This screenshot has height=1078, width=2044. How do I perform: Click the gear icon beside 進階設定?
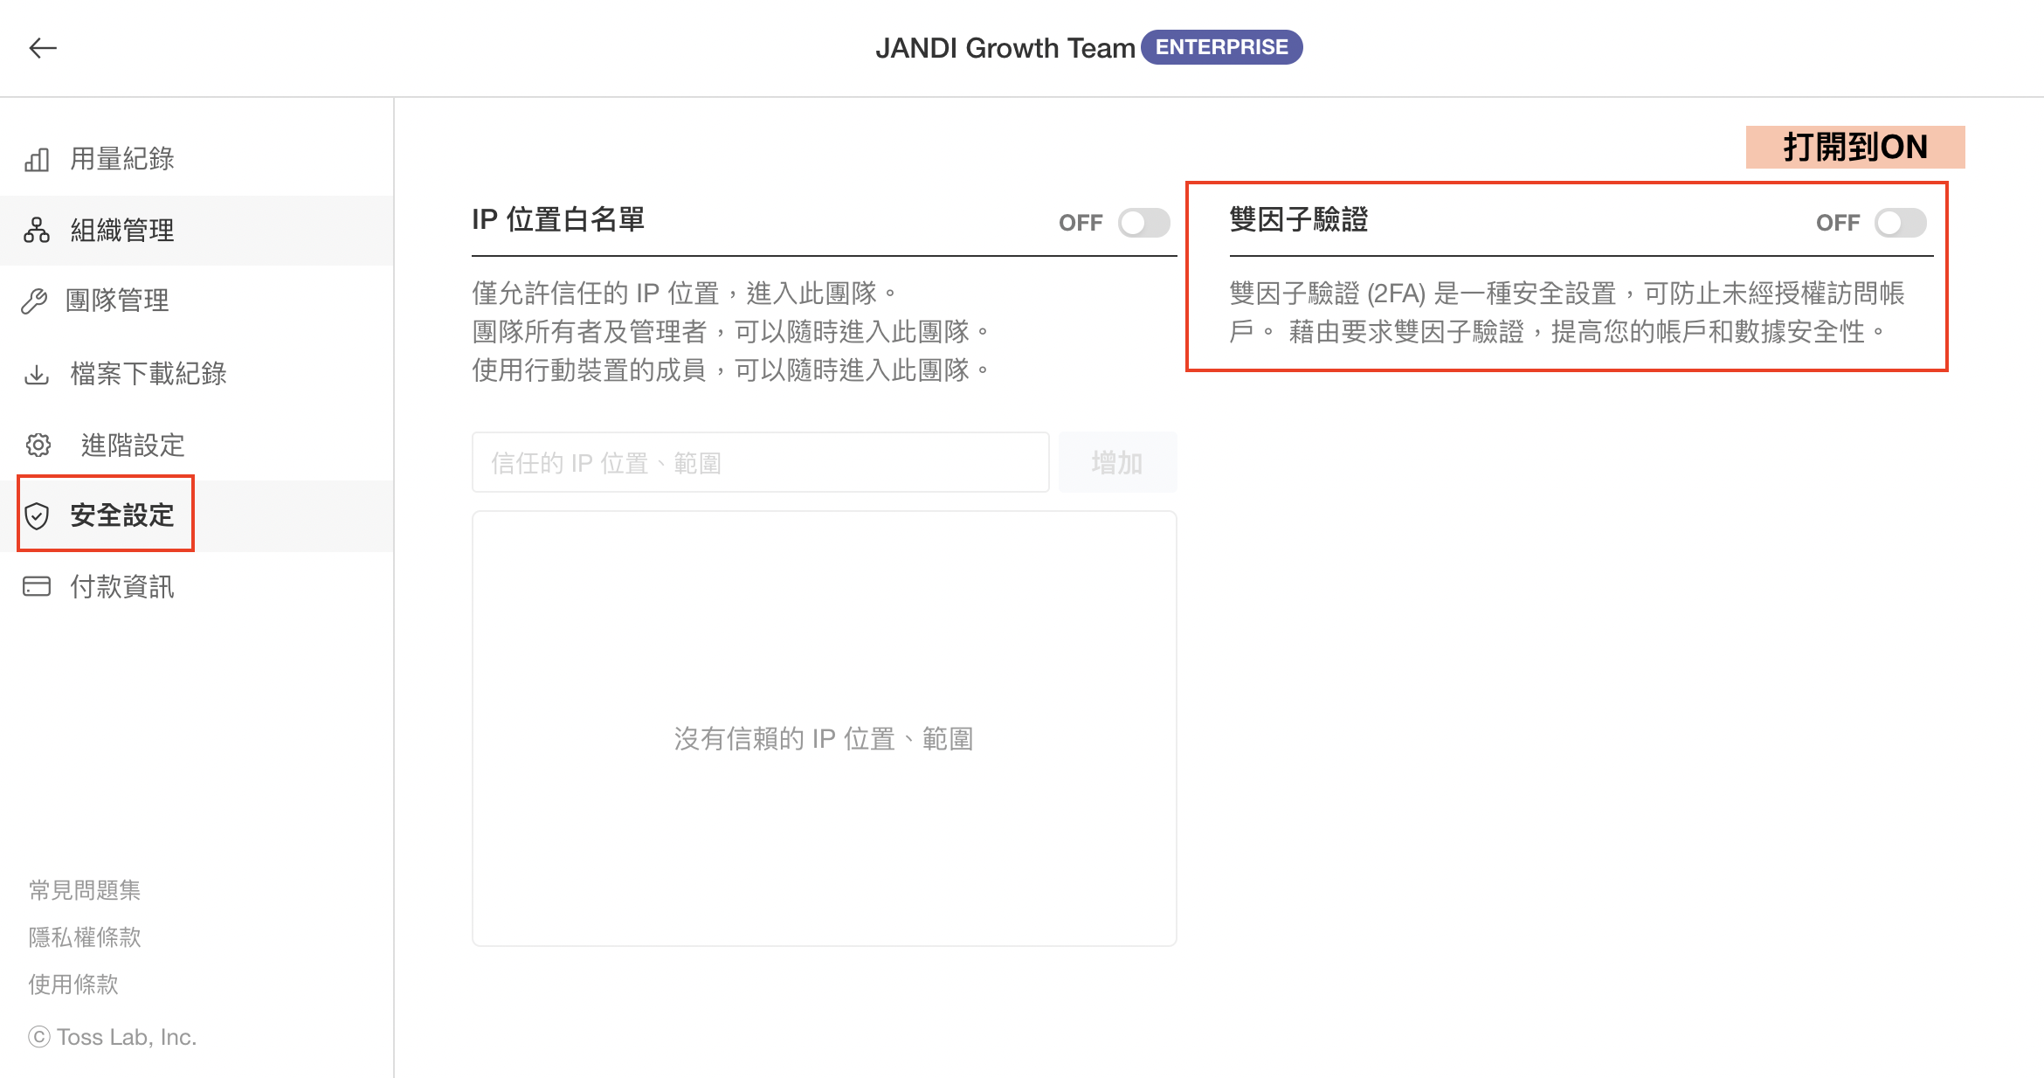tap(38, 446)
